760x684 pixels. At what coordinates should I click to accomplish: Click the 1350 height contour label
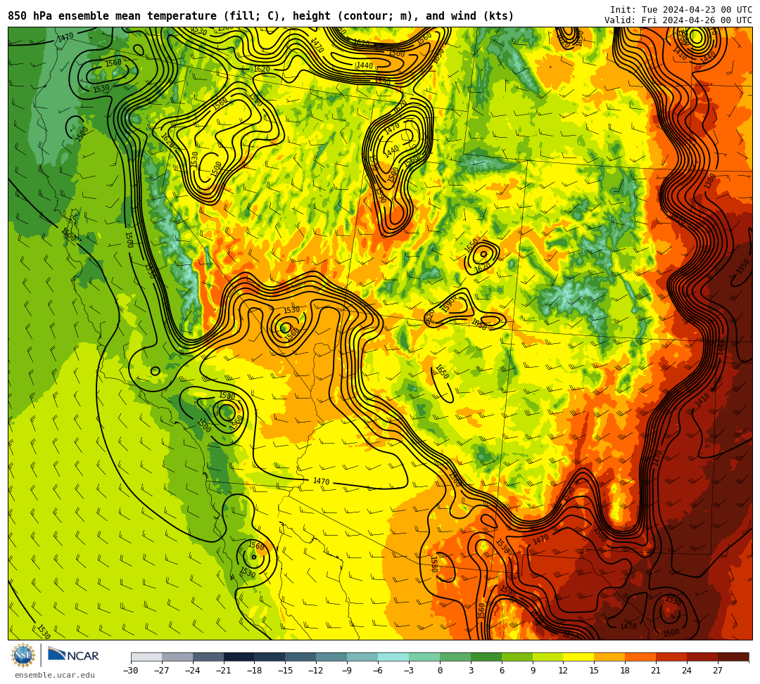point(744,266)
